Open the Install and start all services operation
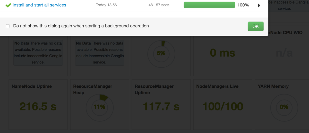The width and height of the screenshot is (309, 133). coord(39,5)
